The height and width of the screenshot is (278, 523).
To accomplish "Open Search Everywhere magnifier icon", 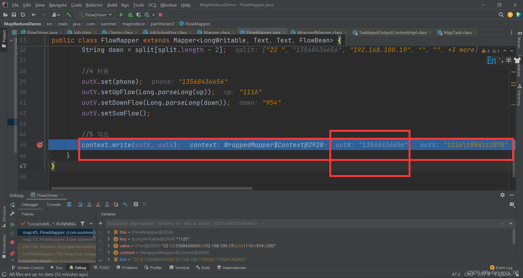I will (501, 15).
